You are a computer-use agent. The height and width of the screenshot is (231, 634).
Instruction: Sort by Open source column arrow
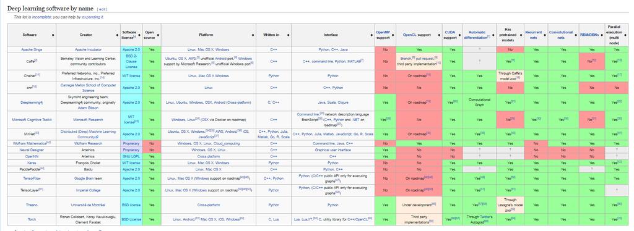(158, 35)
